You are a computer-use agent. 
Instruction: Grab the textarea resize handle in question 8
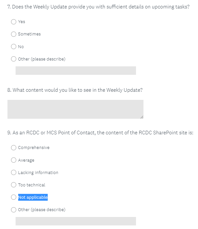click(x=142, y=117)
